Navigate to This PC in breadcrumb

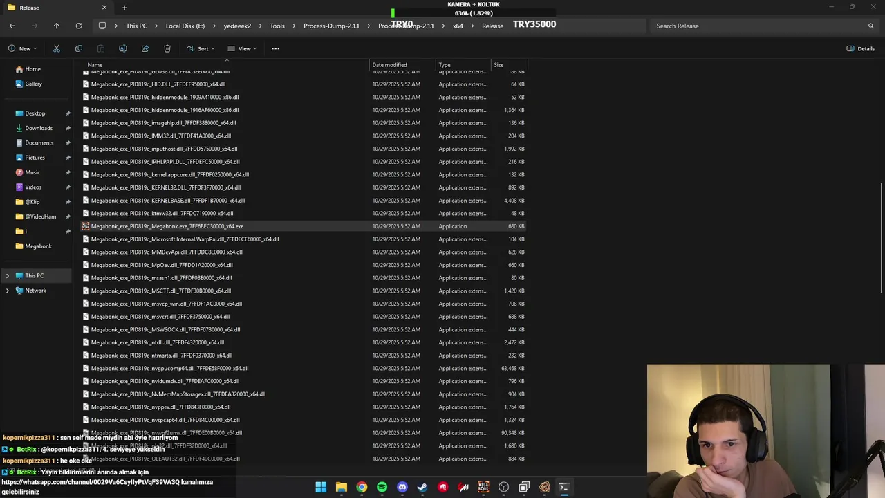(x=136, y=26)
